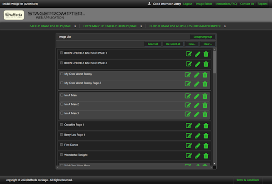Delete the First Dance entry
272x184 pixels.
(x=206, y=145)
